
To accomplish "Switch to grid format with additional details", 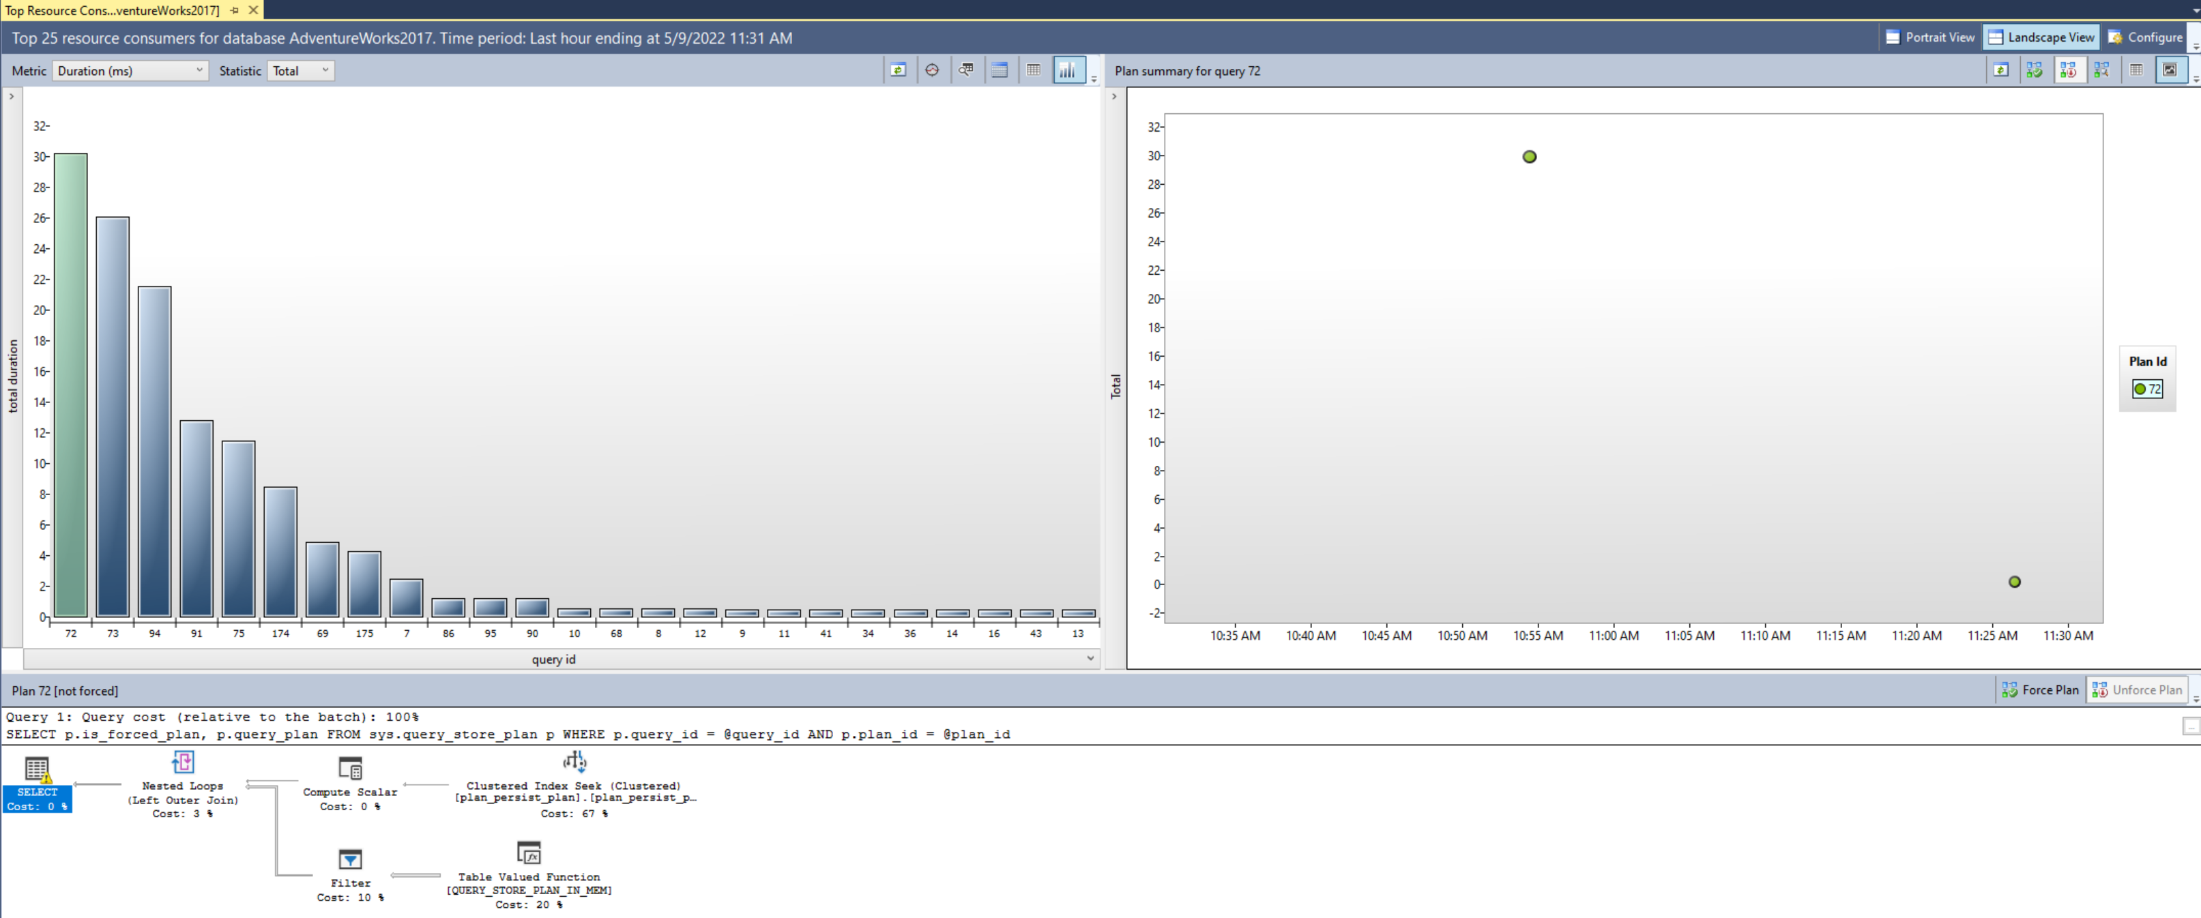I will tap(999, 70).
